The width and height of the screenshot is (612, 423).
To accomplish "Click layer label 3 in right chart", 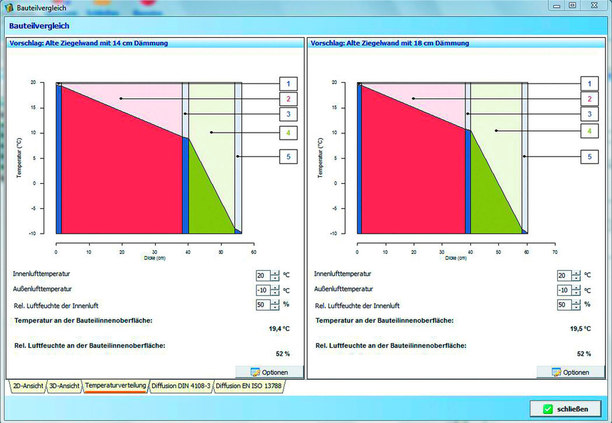I will (587, 114).
